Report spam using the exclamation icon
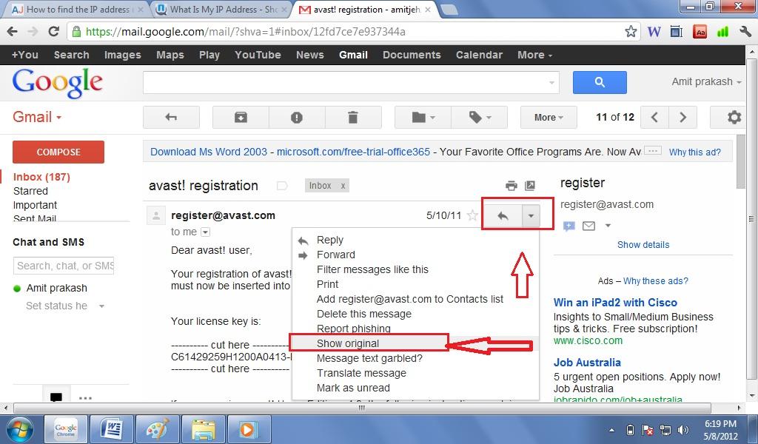This screenshot has width=758, height=444. click(x=297, y=117)
